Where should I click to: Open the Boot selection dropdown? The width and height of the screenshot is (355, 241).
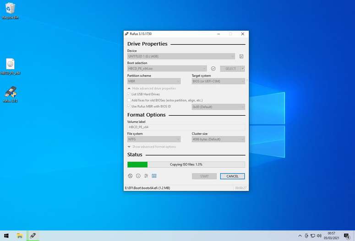click(x=167, y=69)
